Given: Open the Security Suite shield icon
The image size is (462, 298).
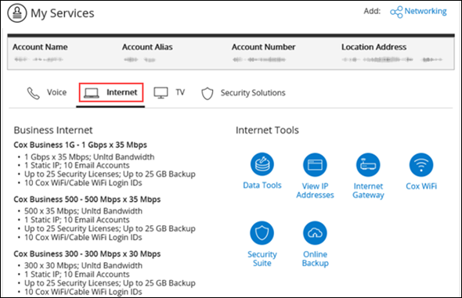Looking at the screenshot, I should pos(262,233).
